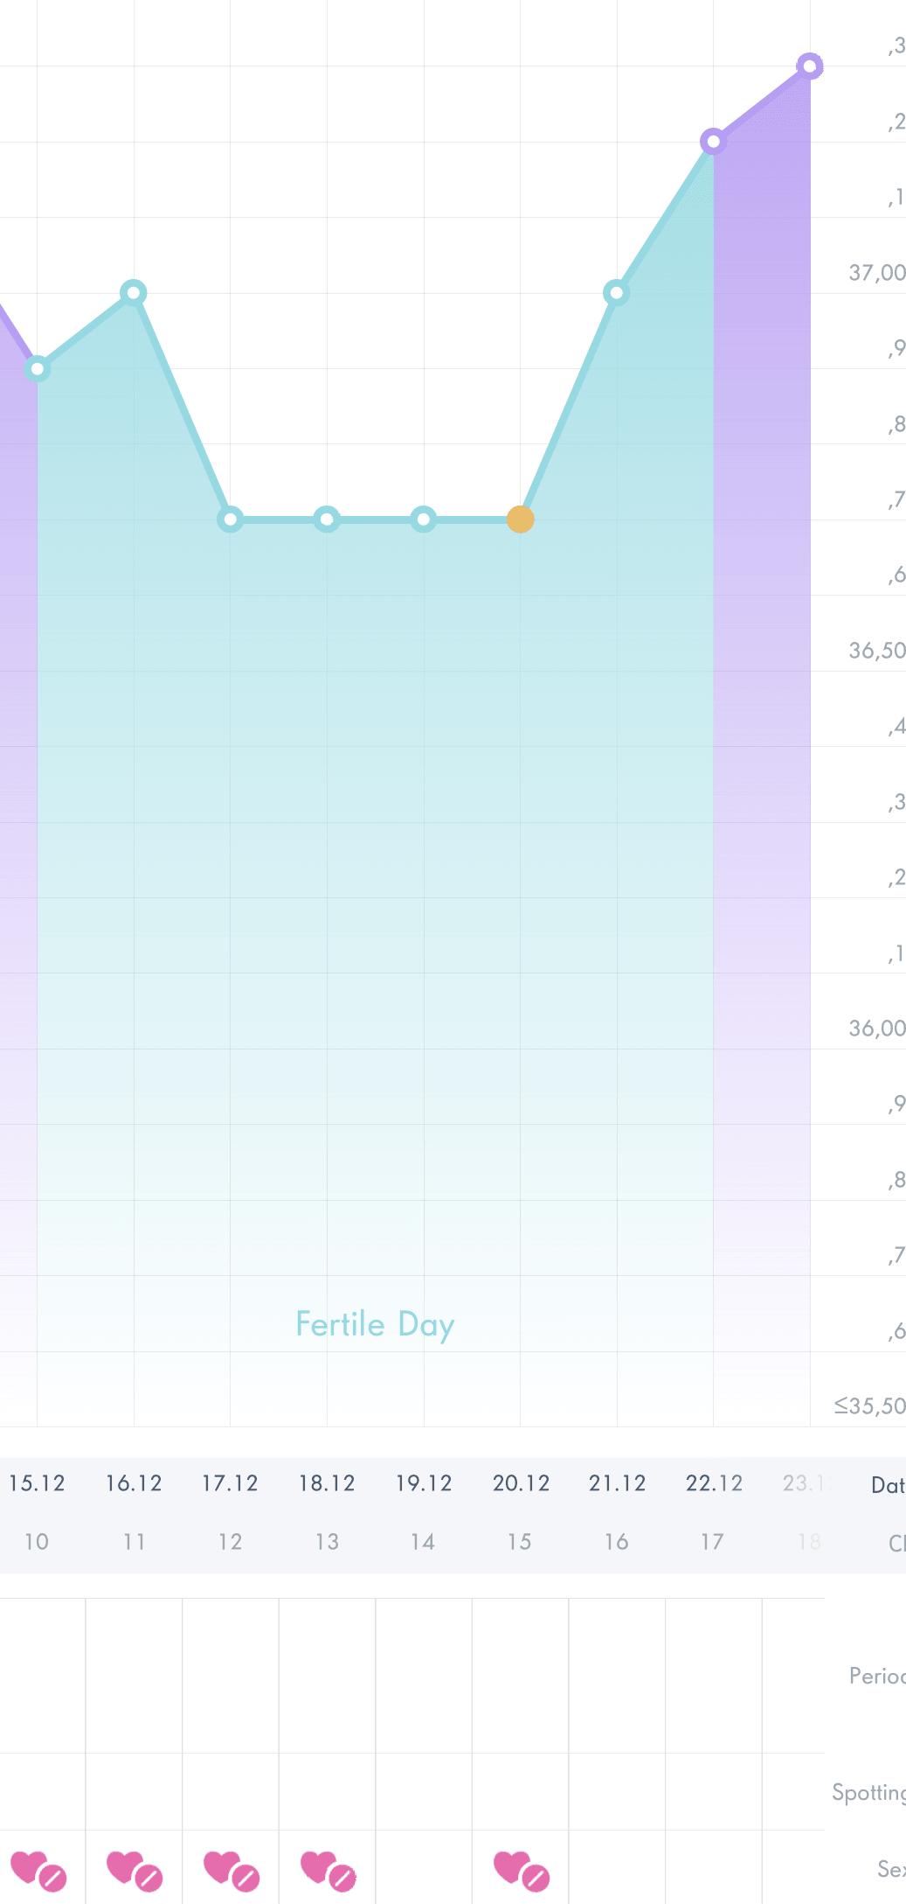Tap the temperature point on 16.12

point(134,292)
